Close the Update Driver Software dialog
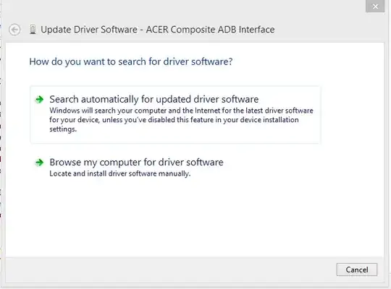This screenshot has width=391, height=289. [x=375, y=7]
